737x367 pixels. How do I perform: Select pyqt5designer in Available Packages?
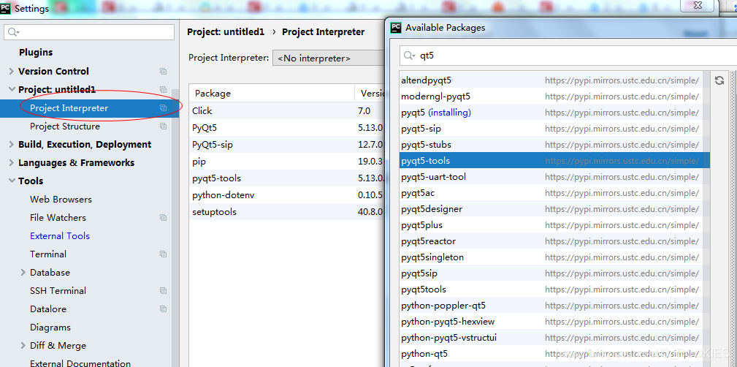(x=551, y=209)
